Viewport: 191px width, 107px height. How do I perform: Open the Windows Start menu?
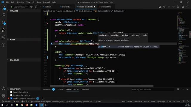click(2, 105)
